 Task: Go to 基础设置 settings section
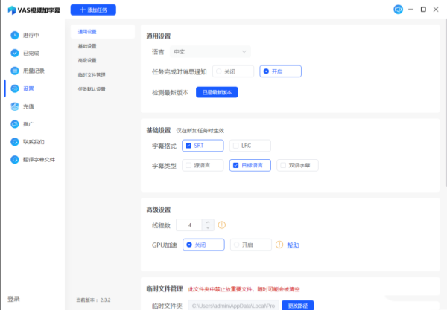pyautogui.click(x=87, y=46)
